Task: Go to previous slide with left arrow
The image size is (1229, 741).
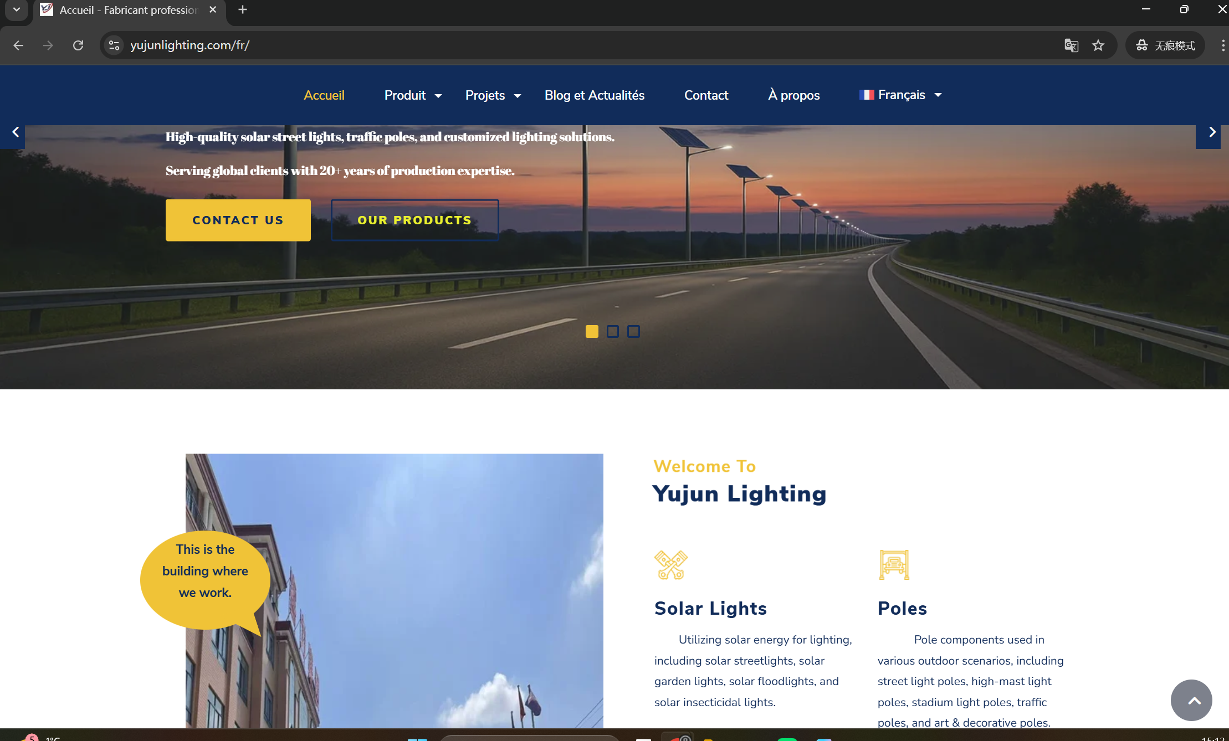Action: 16,132
